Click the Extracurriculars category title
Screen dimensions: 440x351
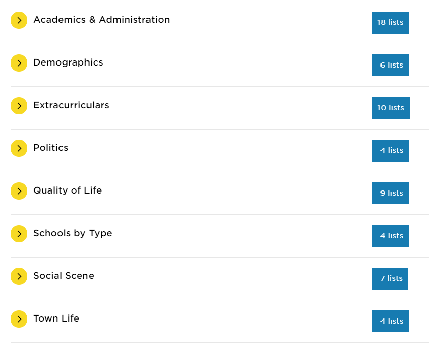point(71,105)
